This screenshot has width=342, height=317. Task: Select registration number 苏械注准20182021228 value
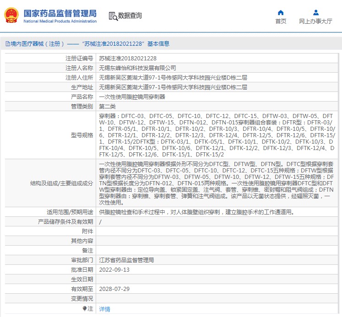coord(128,59)
